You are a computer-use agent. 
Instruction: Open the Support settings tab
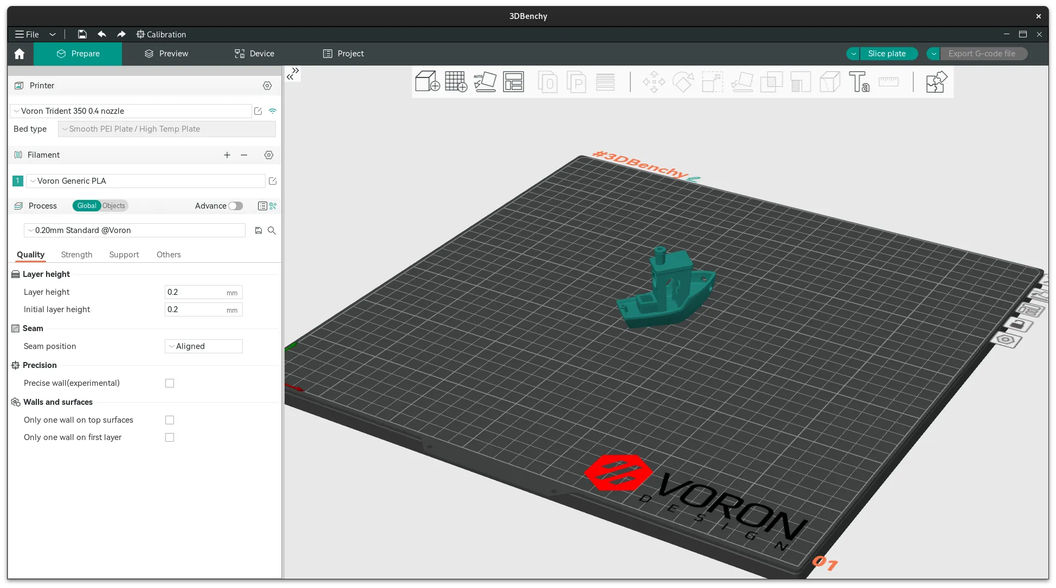click(x=124, y=255)
